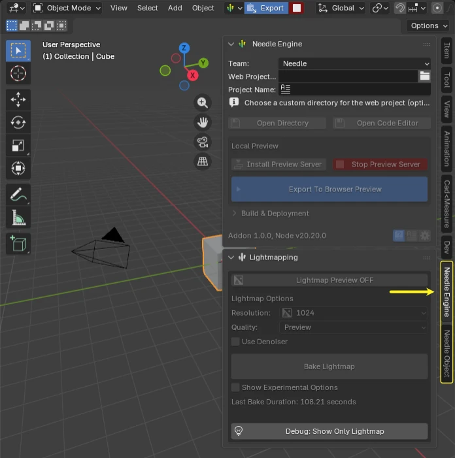Open the Team dropdown showing Needle
Viewport: 455px width, 458px height.
[354, 63]
